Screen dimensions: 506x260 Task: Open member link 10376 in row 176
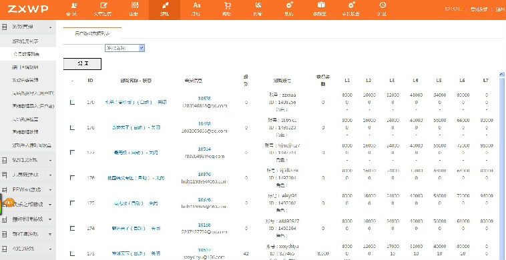[x=204, y=174]
